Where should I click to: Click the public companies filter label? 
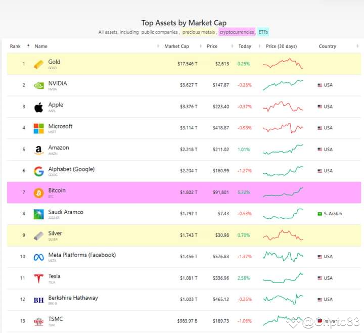pos(159,32)
